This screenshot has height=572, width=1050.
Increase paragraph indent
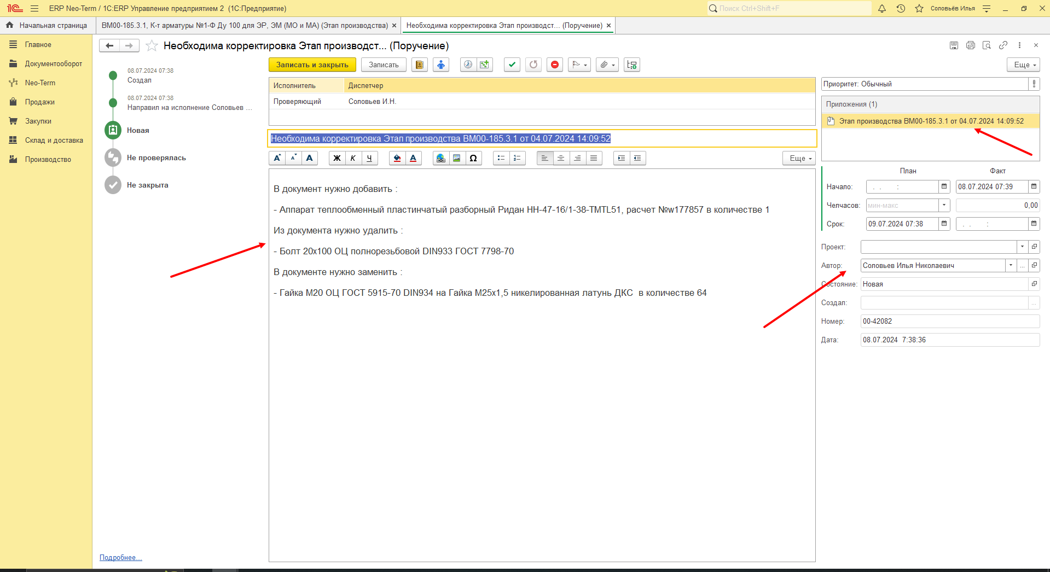coord(622,158)
